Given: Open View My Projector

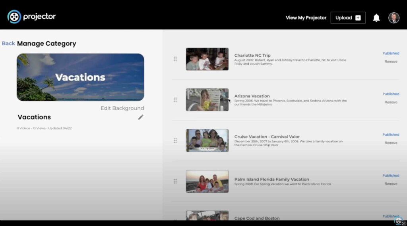Looking at the screenshot, I should [x=306, y=18].
